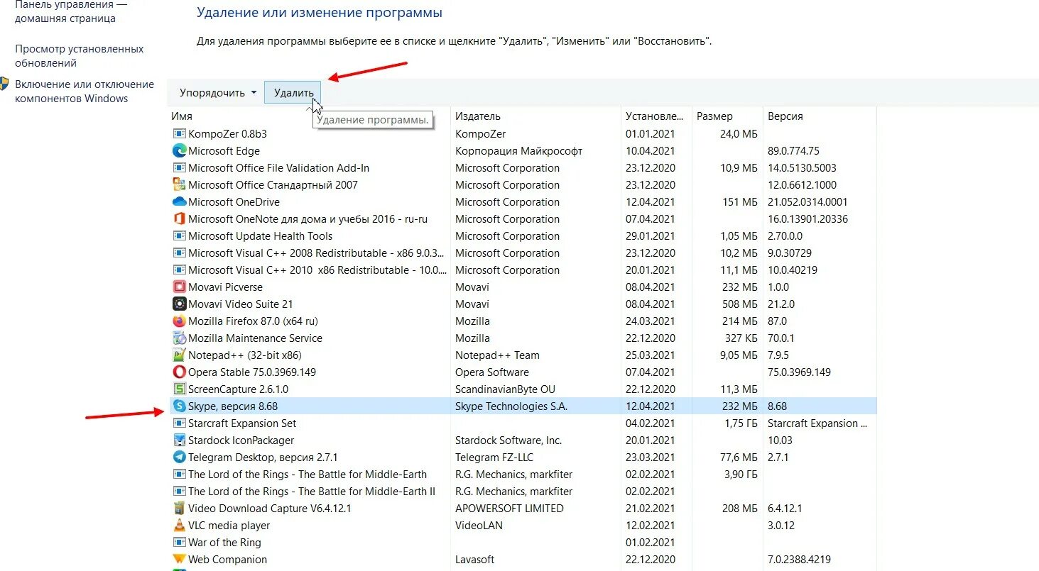The image size is (1039, 571).
Task: Click publisher Opera Software cell
Action: pyautogui.click(x=492, y=372)
